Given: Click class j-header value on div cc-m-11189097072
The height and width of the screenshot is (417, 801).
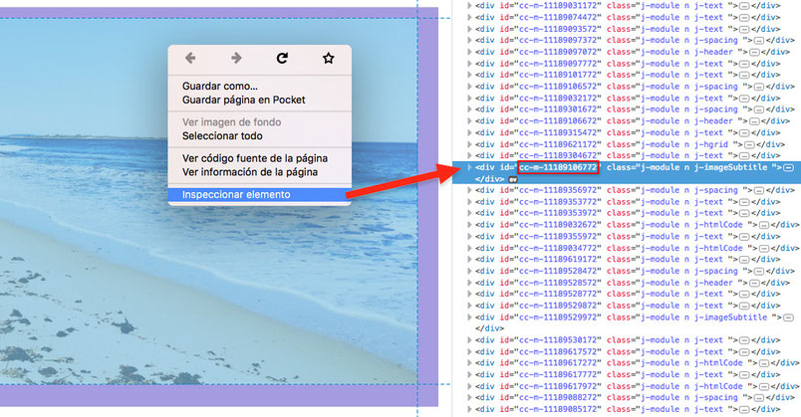Looking at the screenshot, I should coord(689,52).
